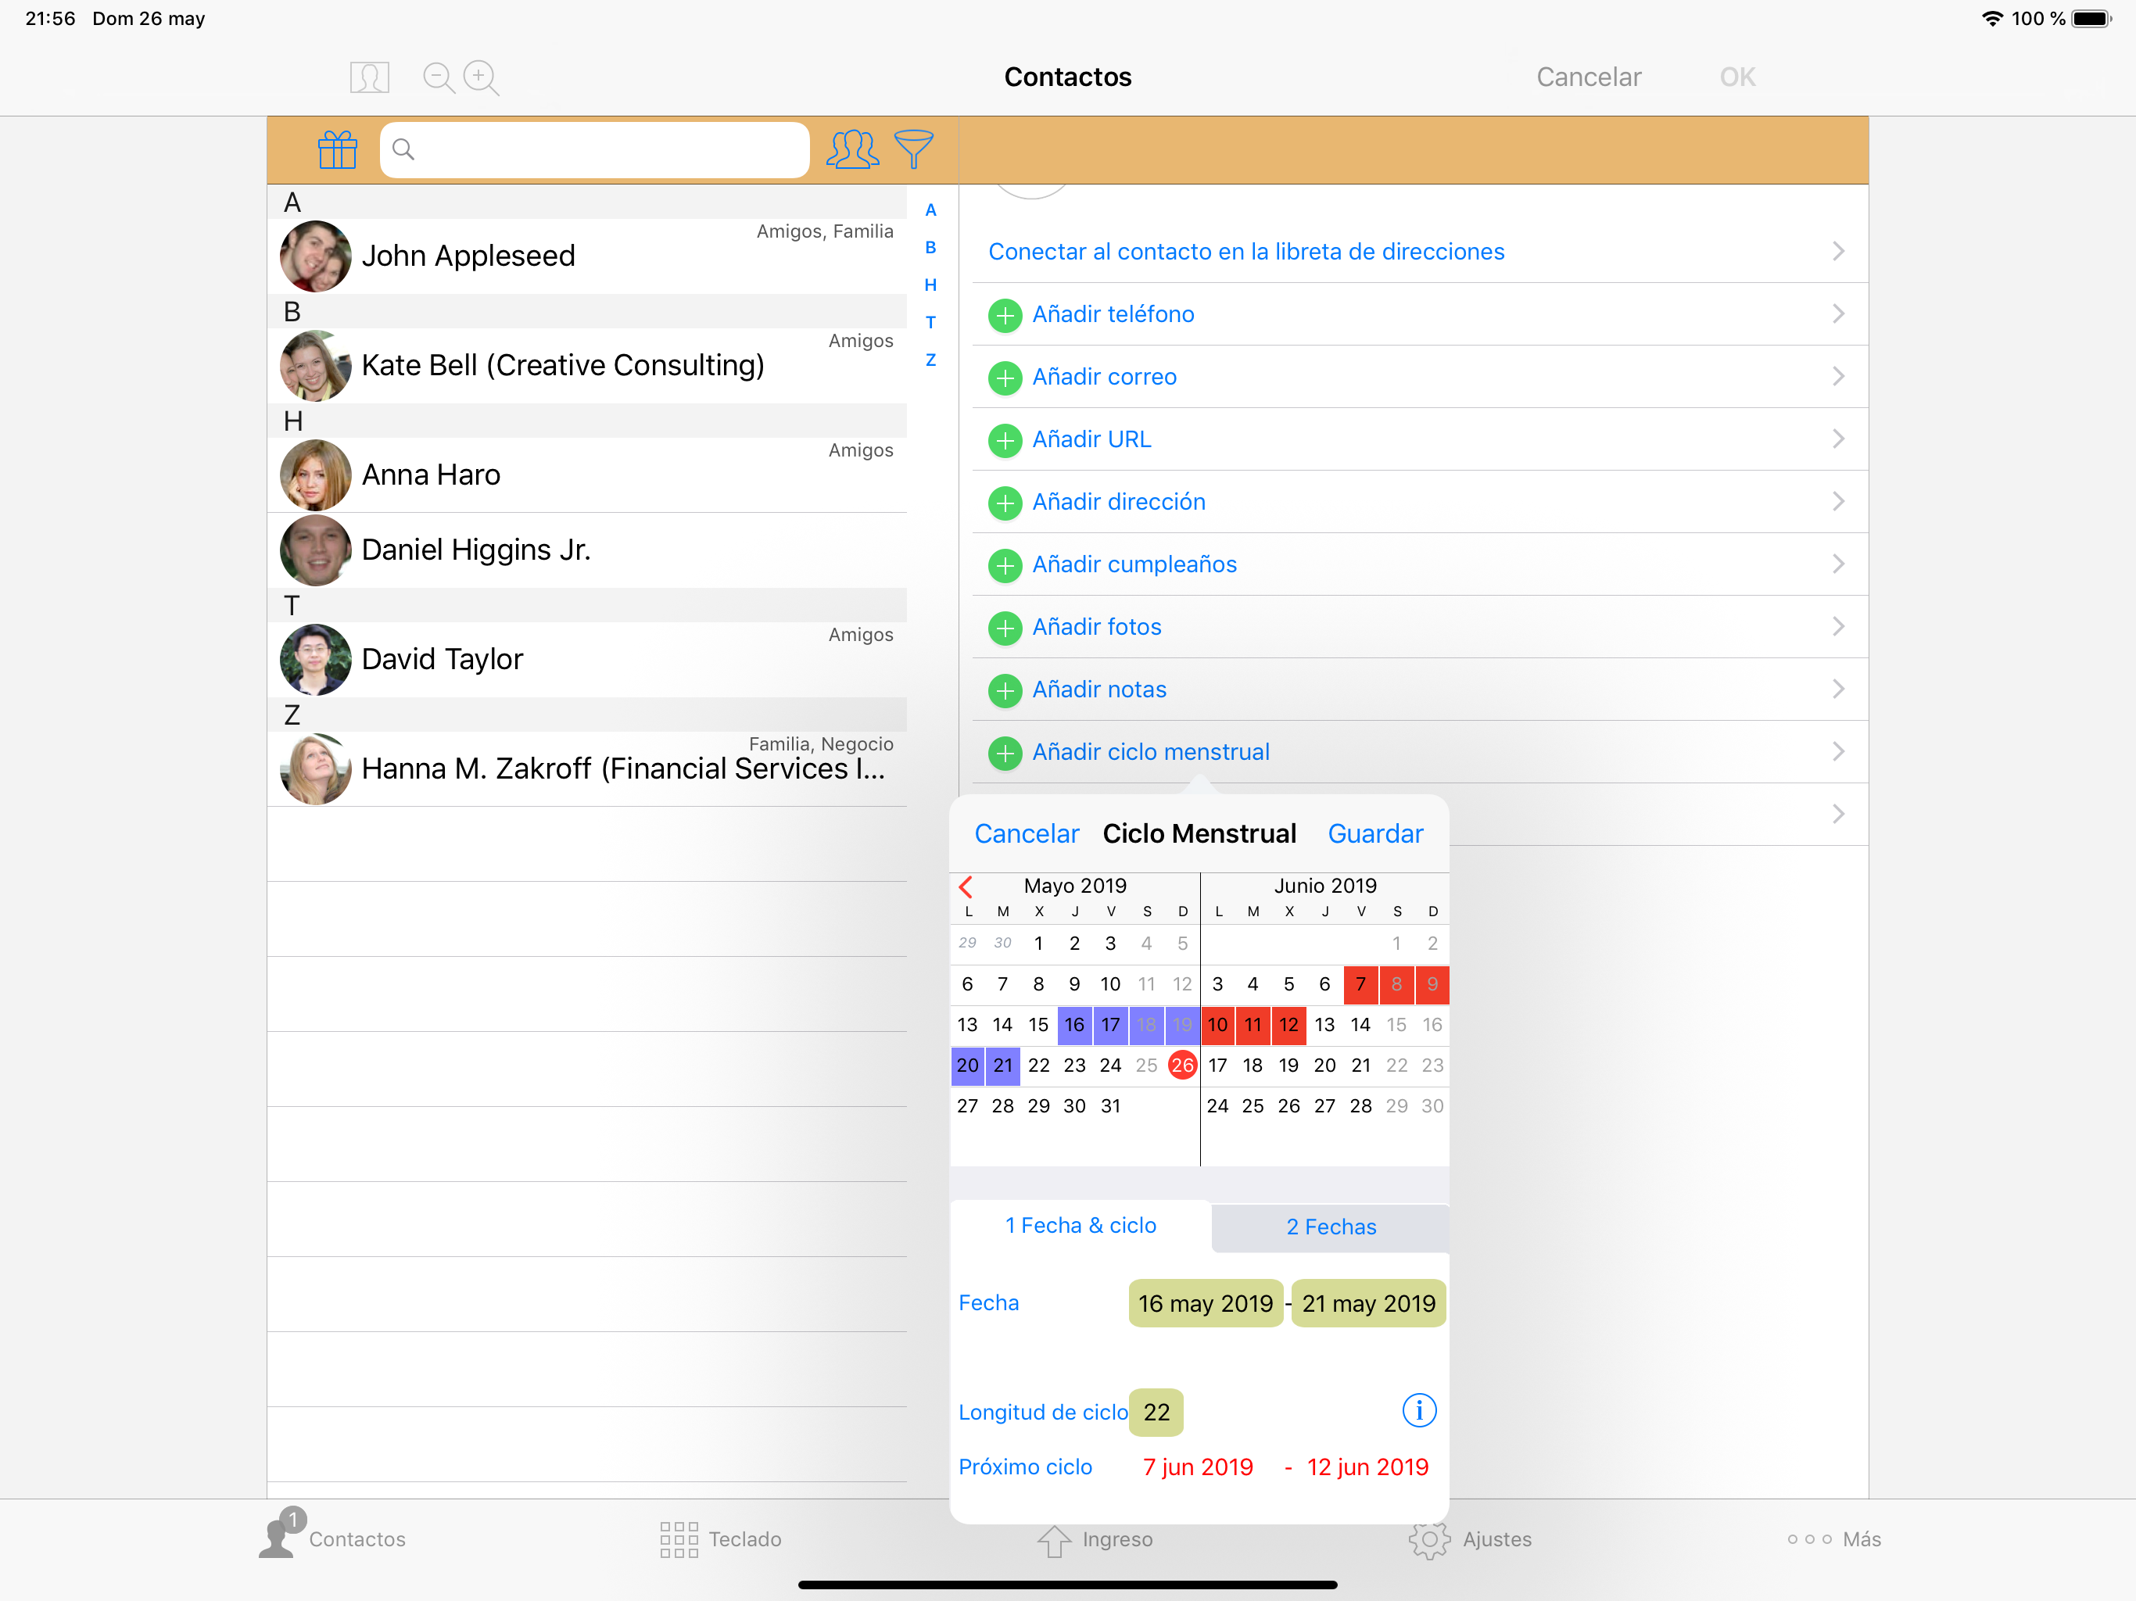This screenshot has height=1601, width=2136.
Task: Tap the cycle length info icon
Action: pos(1418,1411)
